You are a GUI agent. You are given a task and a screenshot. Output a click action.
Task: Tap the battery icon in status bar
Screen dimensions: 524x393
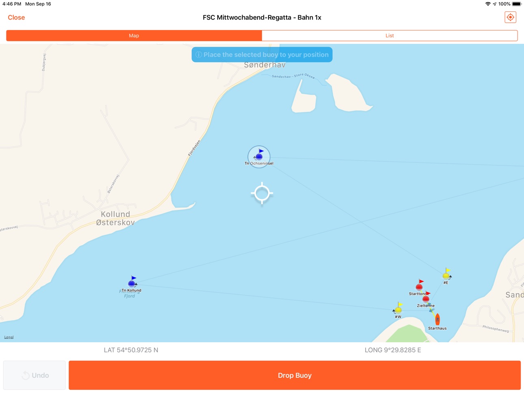(517, 4)
